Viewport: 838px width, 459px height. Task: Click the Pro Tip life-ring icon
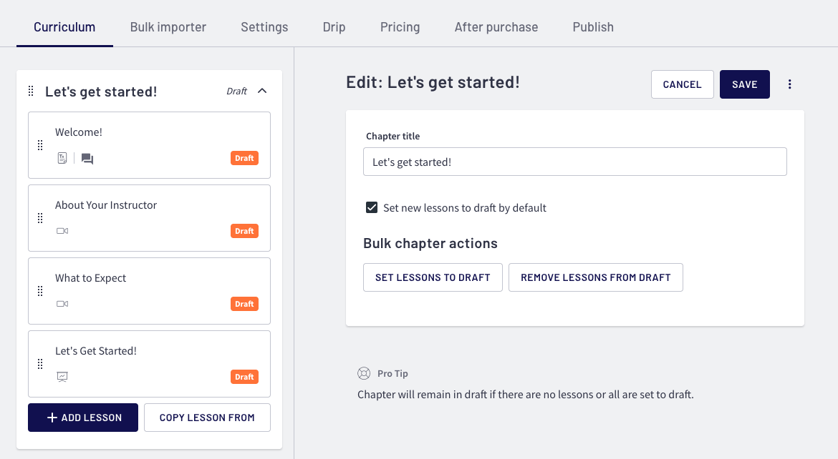point(364,372)
